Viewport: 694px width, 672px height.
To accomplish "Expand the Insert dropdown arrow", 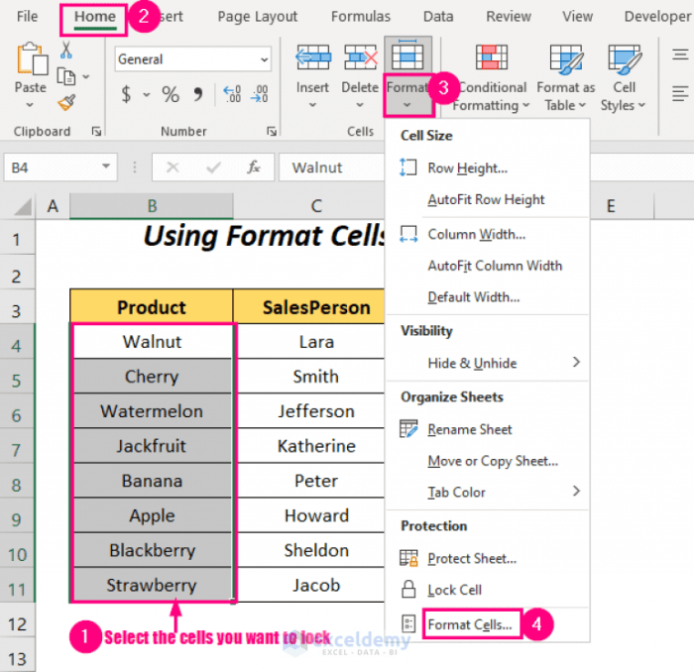I will 312,105.
